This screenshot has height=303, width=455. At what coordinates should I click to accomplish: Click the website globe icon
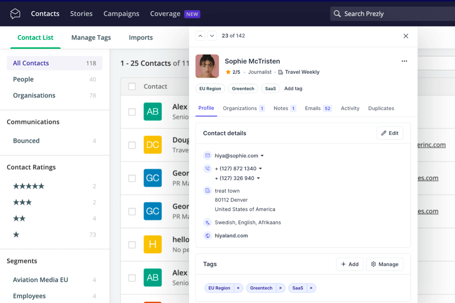point(208,236)
